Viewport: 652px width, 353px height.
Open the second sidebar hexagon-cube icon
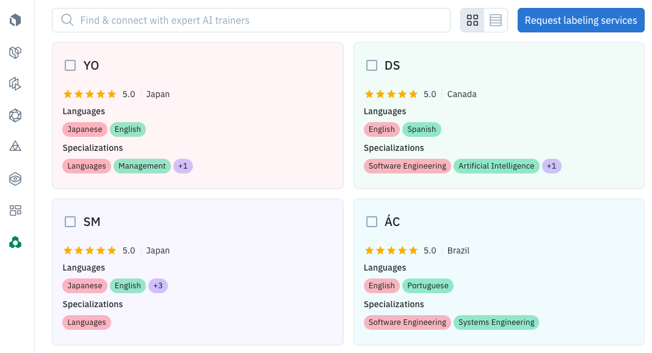click(x=15, y=53)
